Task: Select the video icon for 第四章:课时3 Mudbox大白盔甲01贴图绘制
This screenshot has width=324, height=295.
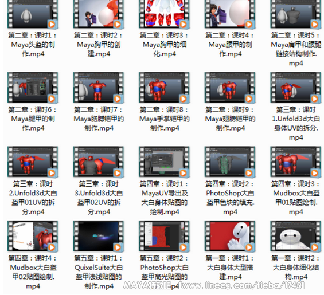Action: [x=296, y=162]
